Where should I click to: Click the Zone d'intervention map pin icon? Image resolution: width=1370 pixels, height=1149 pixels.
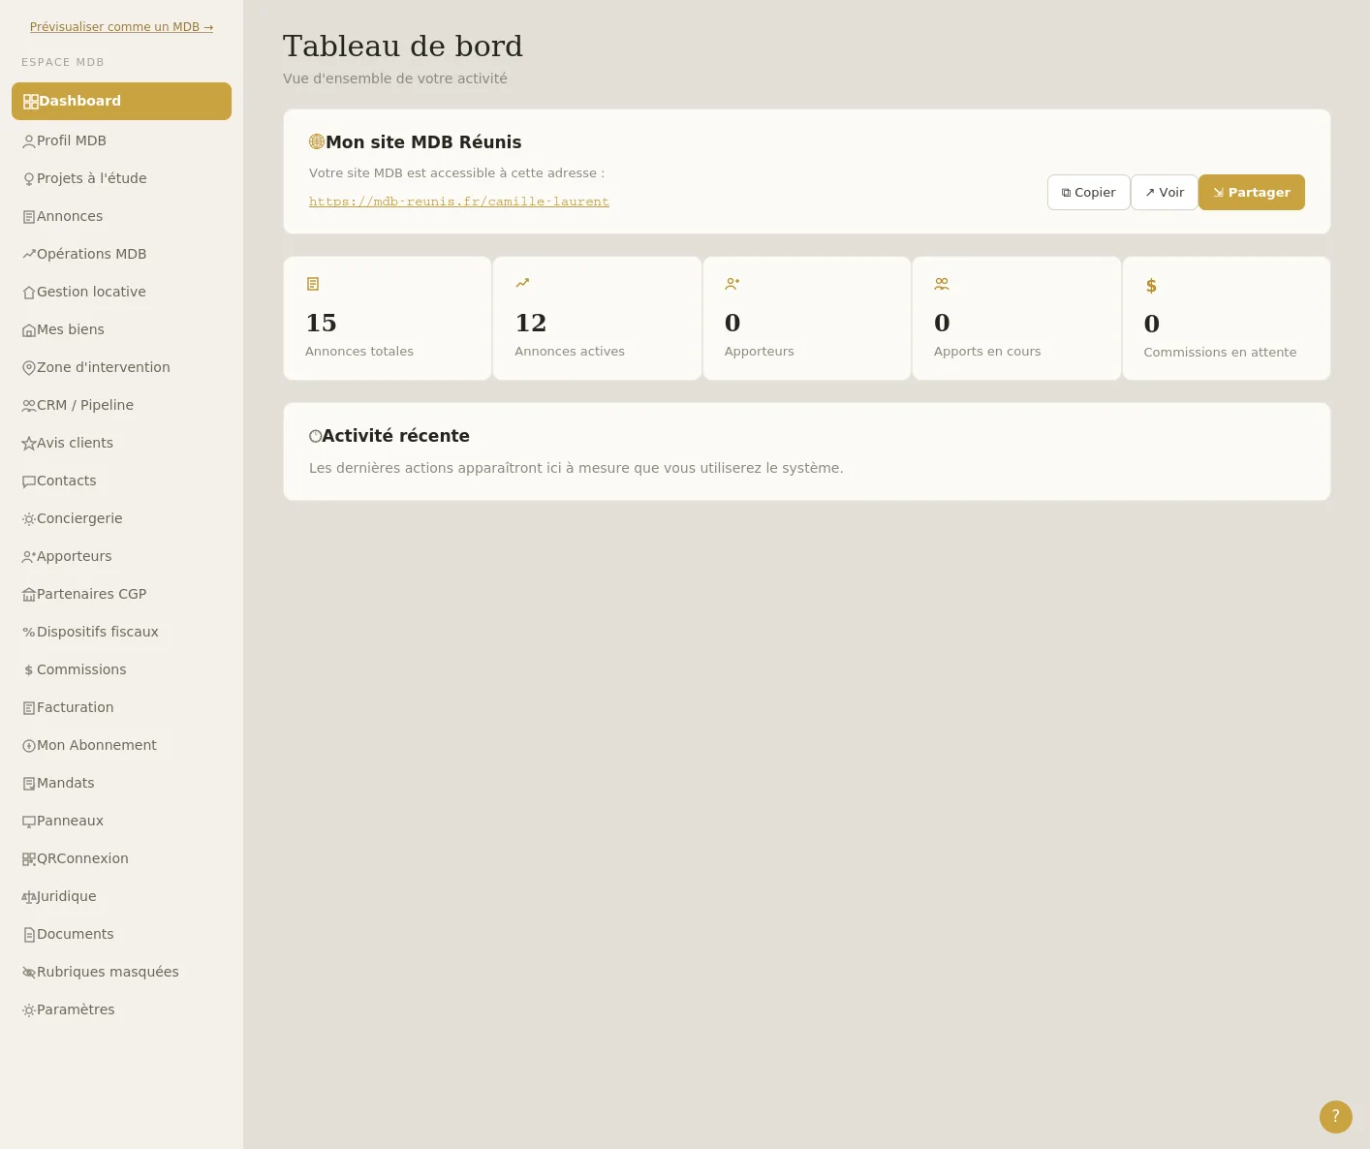coord(29,368)
